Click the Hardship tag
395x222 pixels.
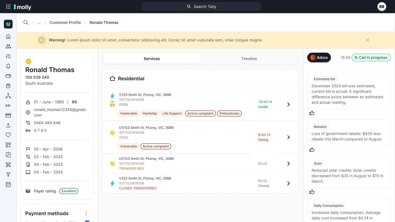[150, 113]
